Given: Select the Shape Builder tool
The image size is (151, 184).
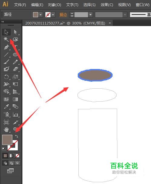Looking at the screenshot, I should [6, 91].
